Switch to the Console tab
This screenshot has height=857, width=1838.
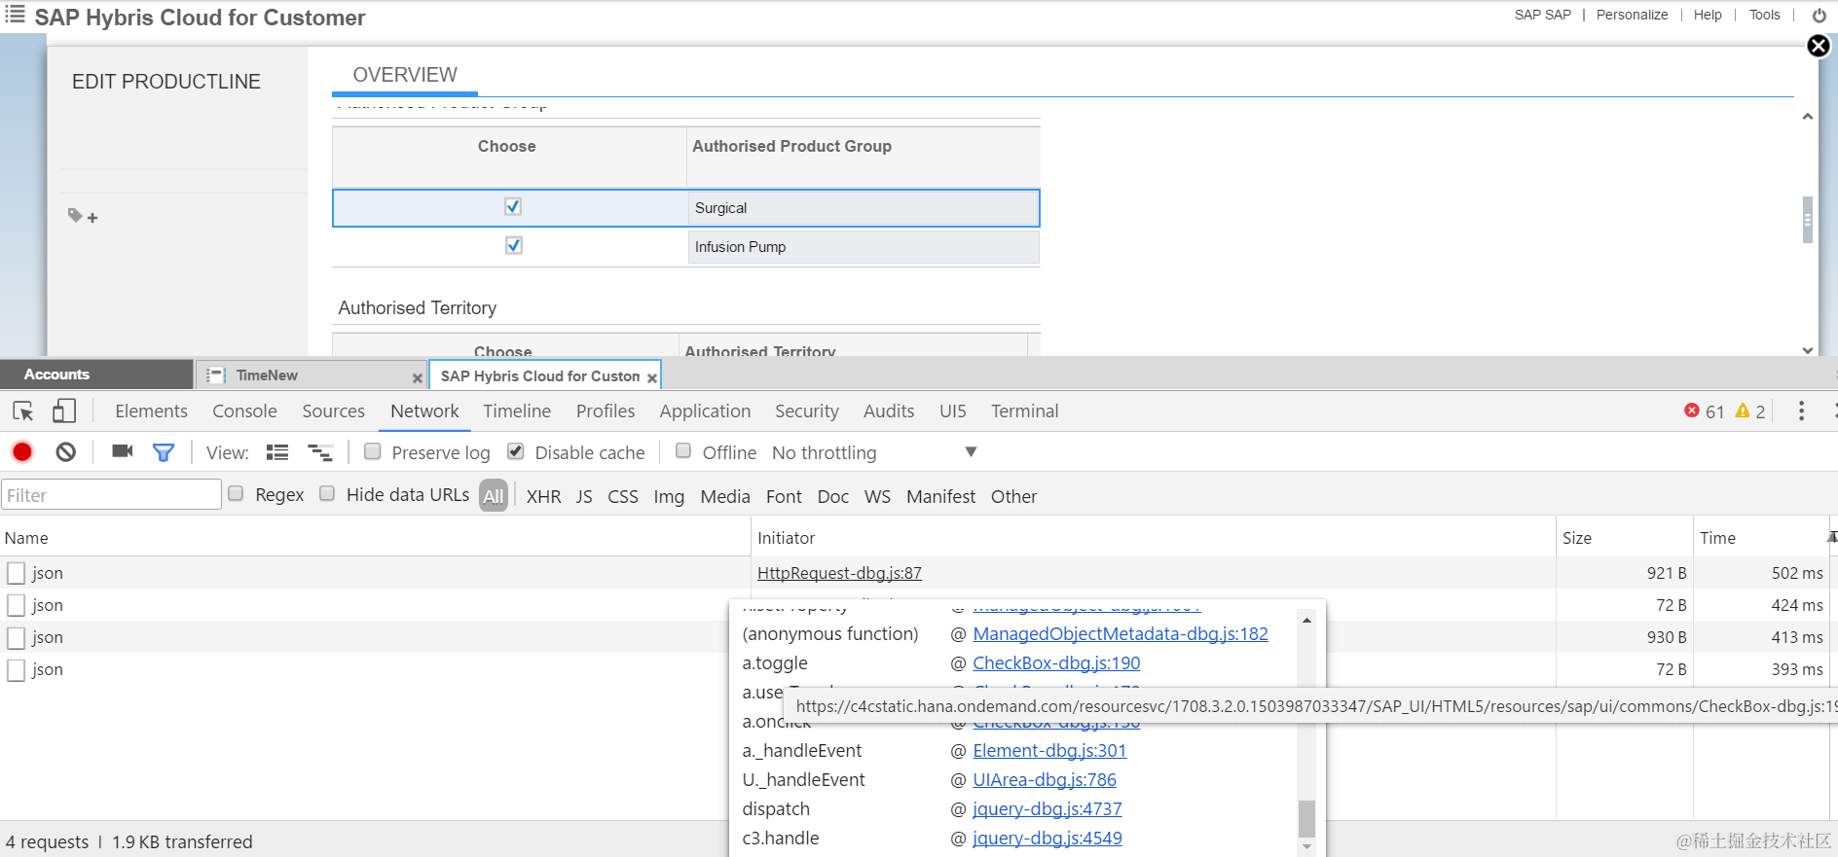click(244, 411)
